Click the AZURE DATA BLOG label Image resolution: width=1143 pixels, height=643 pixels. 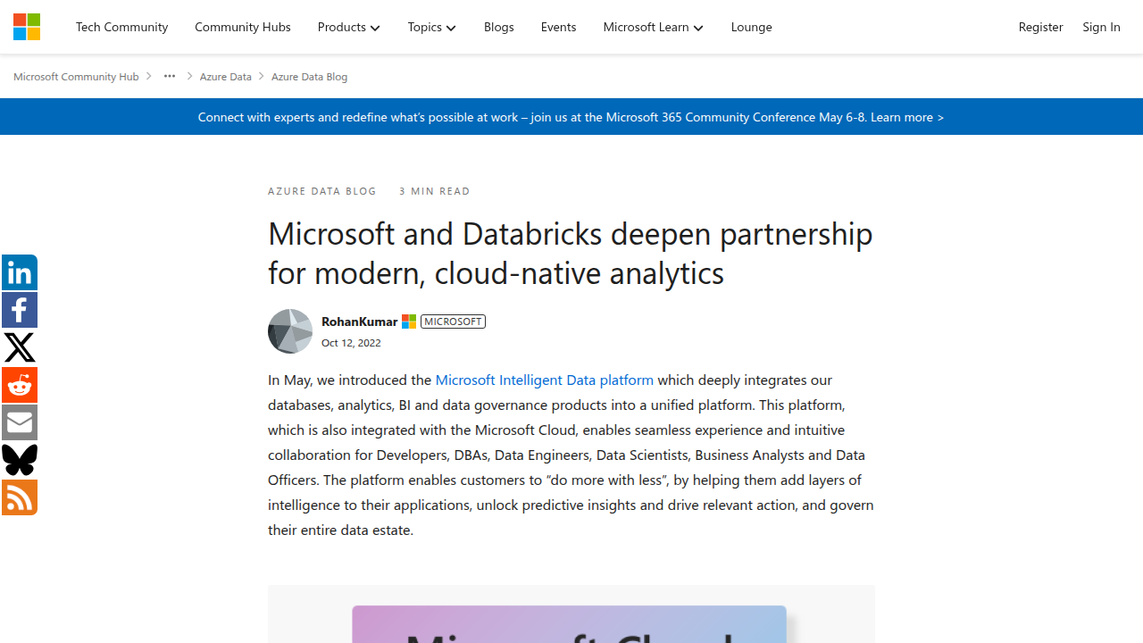[x=322, y=191]
